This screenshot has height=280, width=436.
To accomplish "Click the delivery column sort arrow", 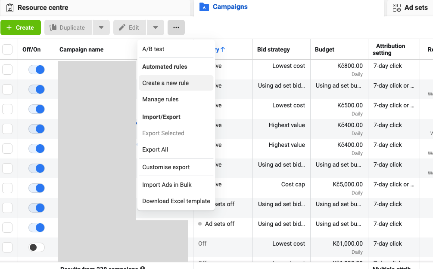I will pos(223,49).
